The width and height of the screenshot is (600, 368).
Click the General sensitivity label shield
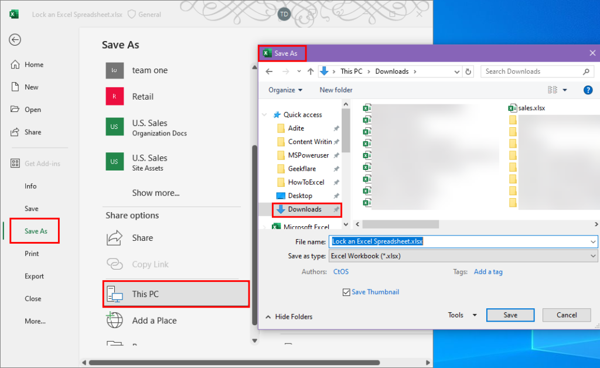tap(132, 15)
